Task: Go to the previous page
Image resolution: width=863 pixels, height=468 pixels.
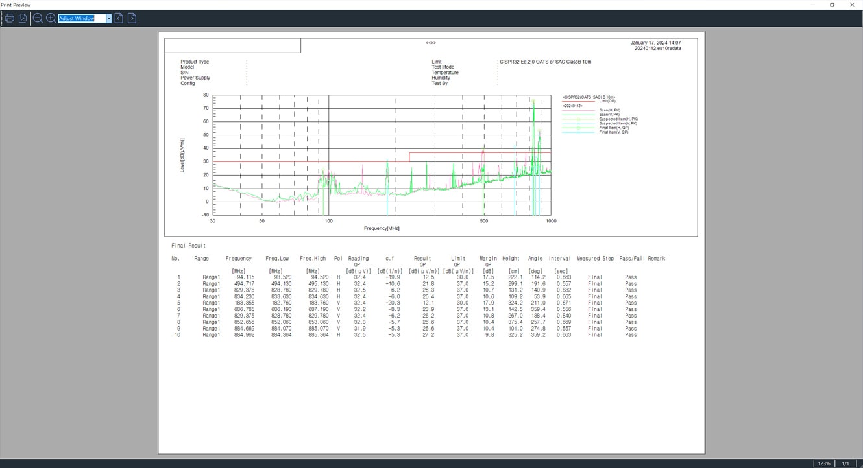Action: click(119, 18)
